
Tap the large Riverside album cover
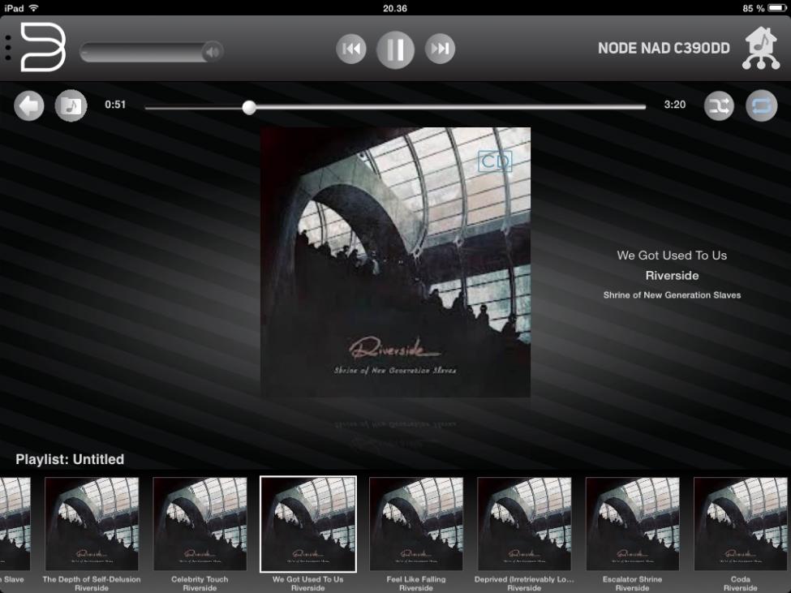(396, 262)
